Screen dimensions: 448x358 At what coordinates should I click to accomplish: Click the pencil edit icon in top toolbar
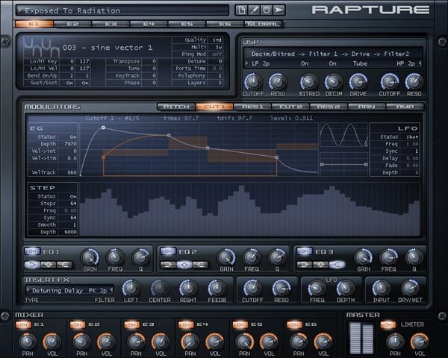tap(254, 10)
